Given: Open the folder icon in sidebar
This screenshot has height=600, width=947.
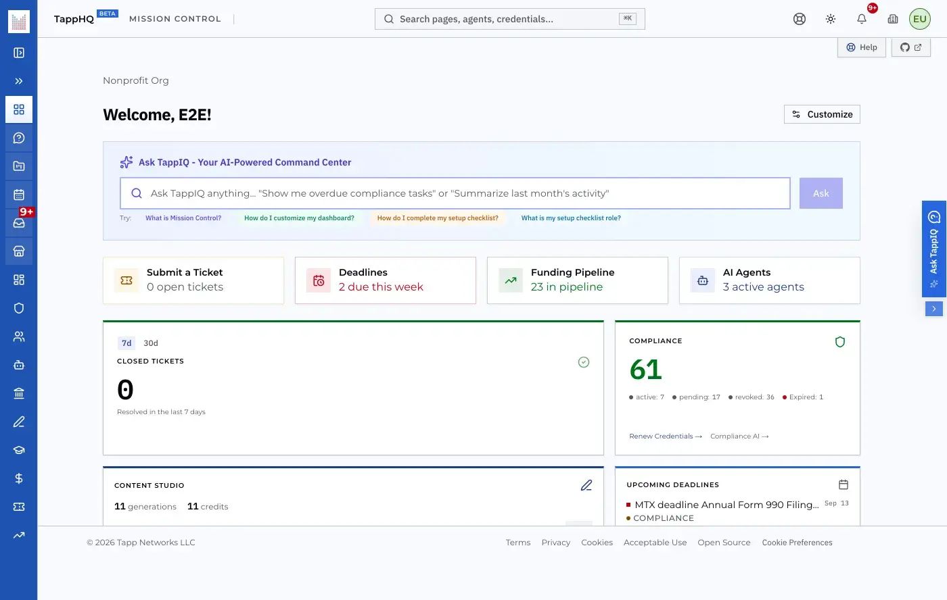Looking at the screenshot, I should [x=19, y=166].
